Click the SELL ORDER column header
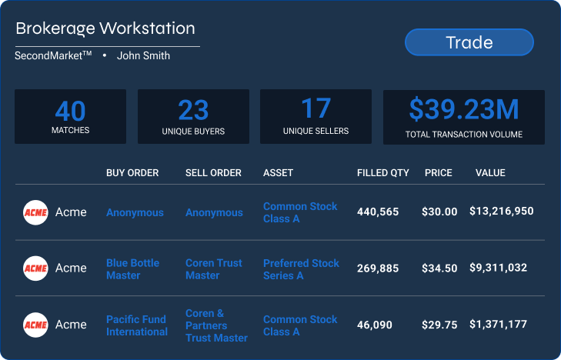This screenshot has height=360, width=561. click(x=213, y=172)
